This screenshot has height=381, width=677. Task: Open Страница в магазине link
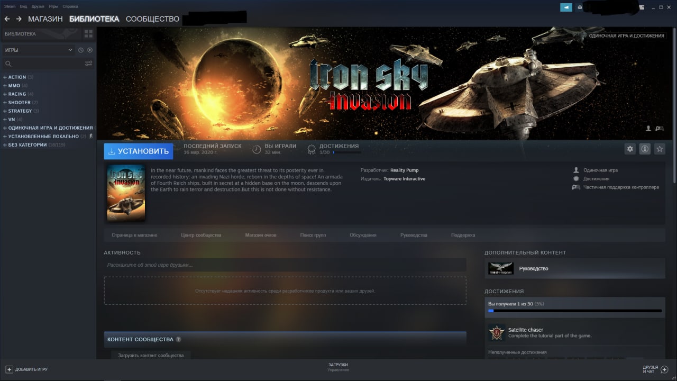pos(134,235)
